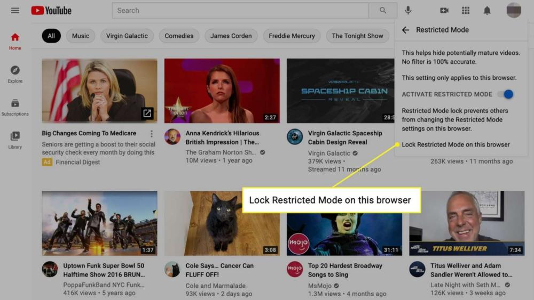Open Cole Says Cancer Can FLUFF OFF title
The width and height of the screenshot is (534, 300).
(219, 270)
